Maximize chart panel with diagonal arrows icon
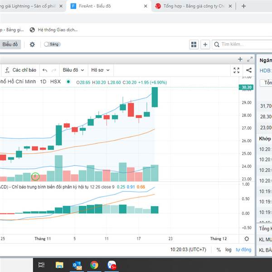The image size is (272, 272). tap(250, 59)
